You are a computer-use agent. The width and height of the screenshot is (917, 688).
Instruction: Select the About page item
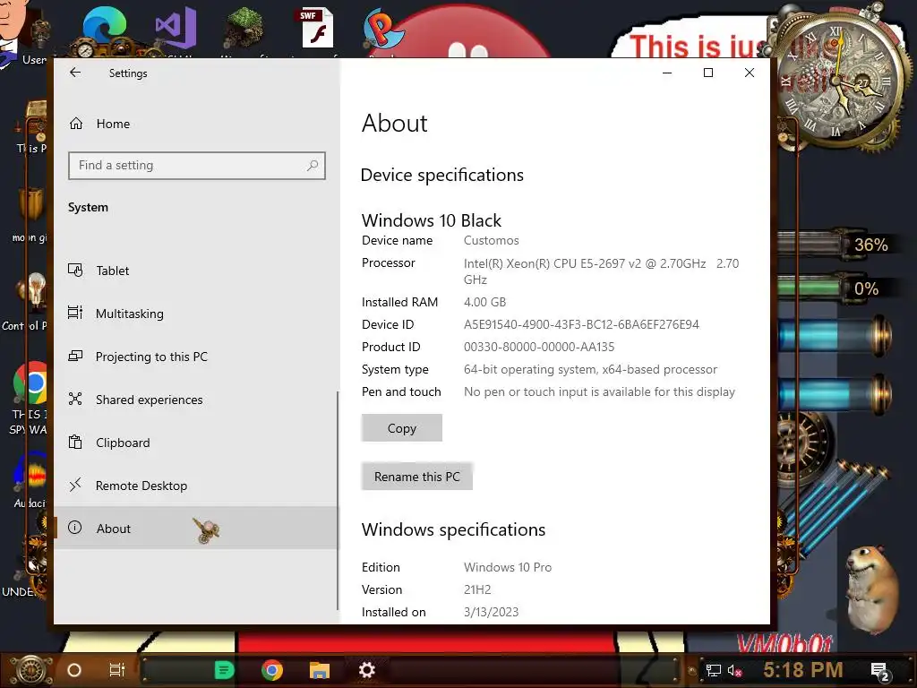[196, 528]
